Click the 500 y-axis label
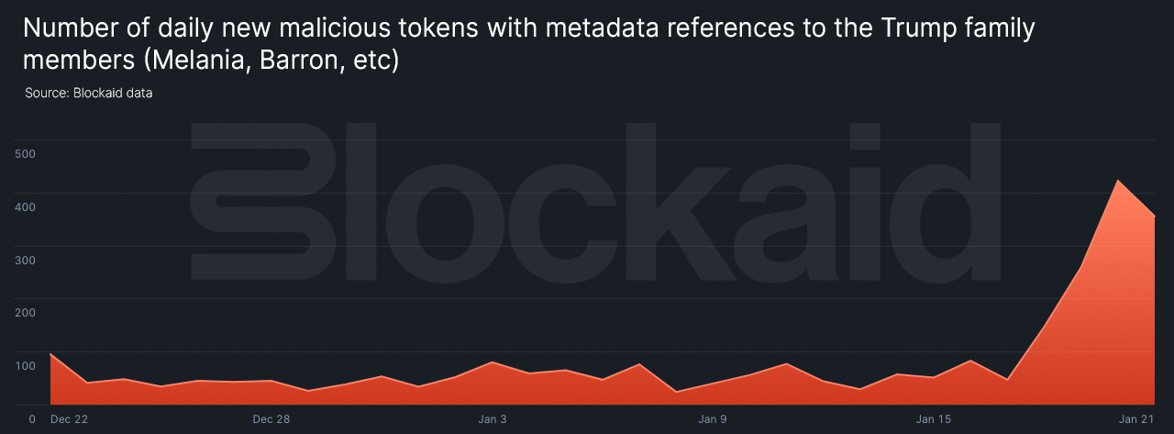This screenshot has height=434, width=1174. click(25, 154)
